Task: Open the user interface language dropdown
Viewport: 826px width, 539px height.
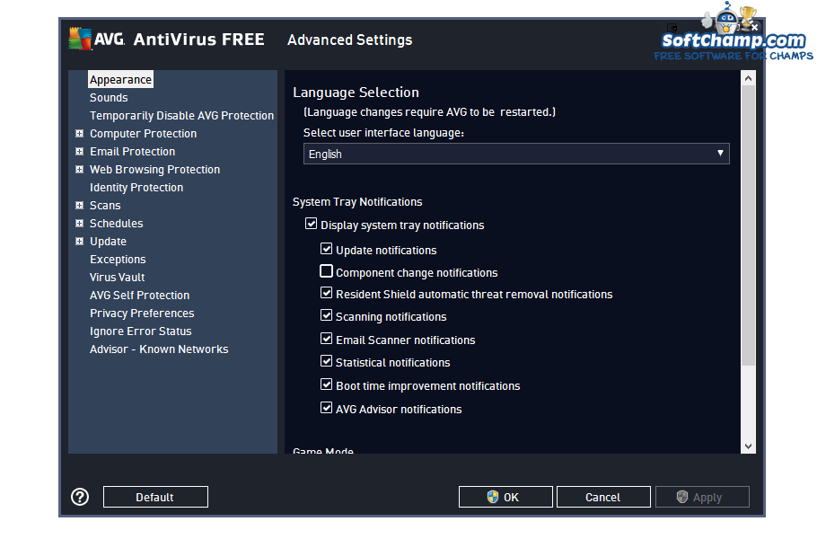Action: 516,154
